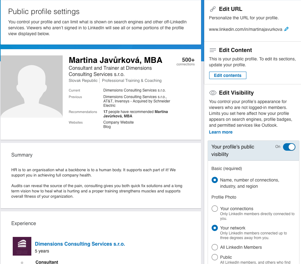This screenshot has width=301, height=264.
Task: Turn off the profile's public visibility switch
Action: [289, 147]
